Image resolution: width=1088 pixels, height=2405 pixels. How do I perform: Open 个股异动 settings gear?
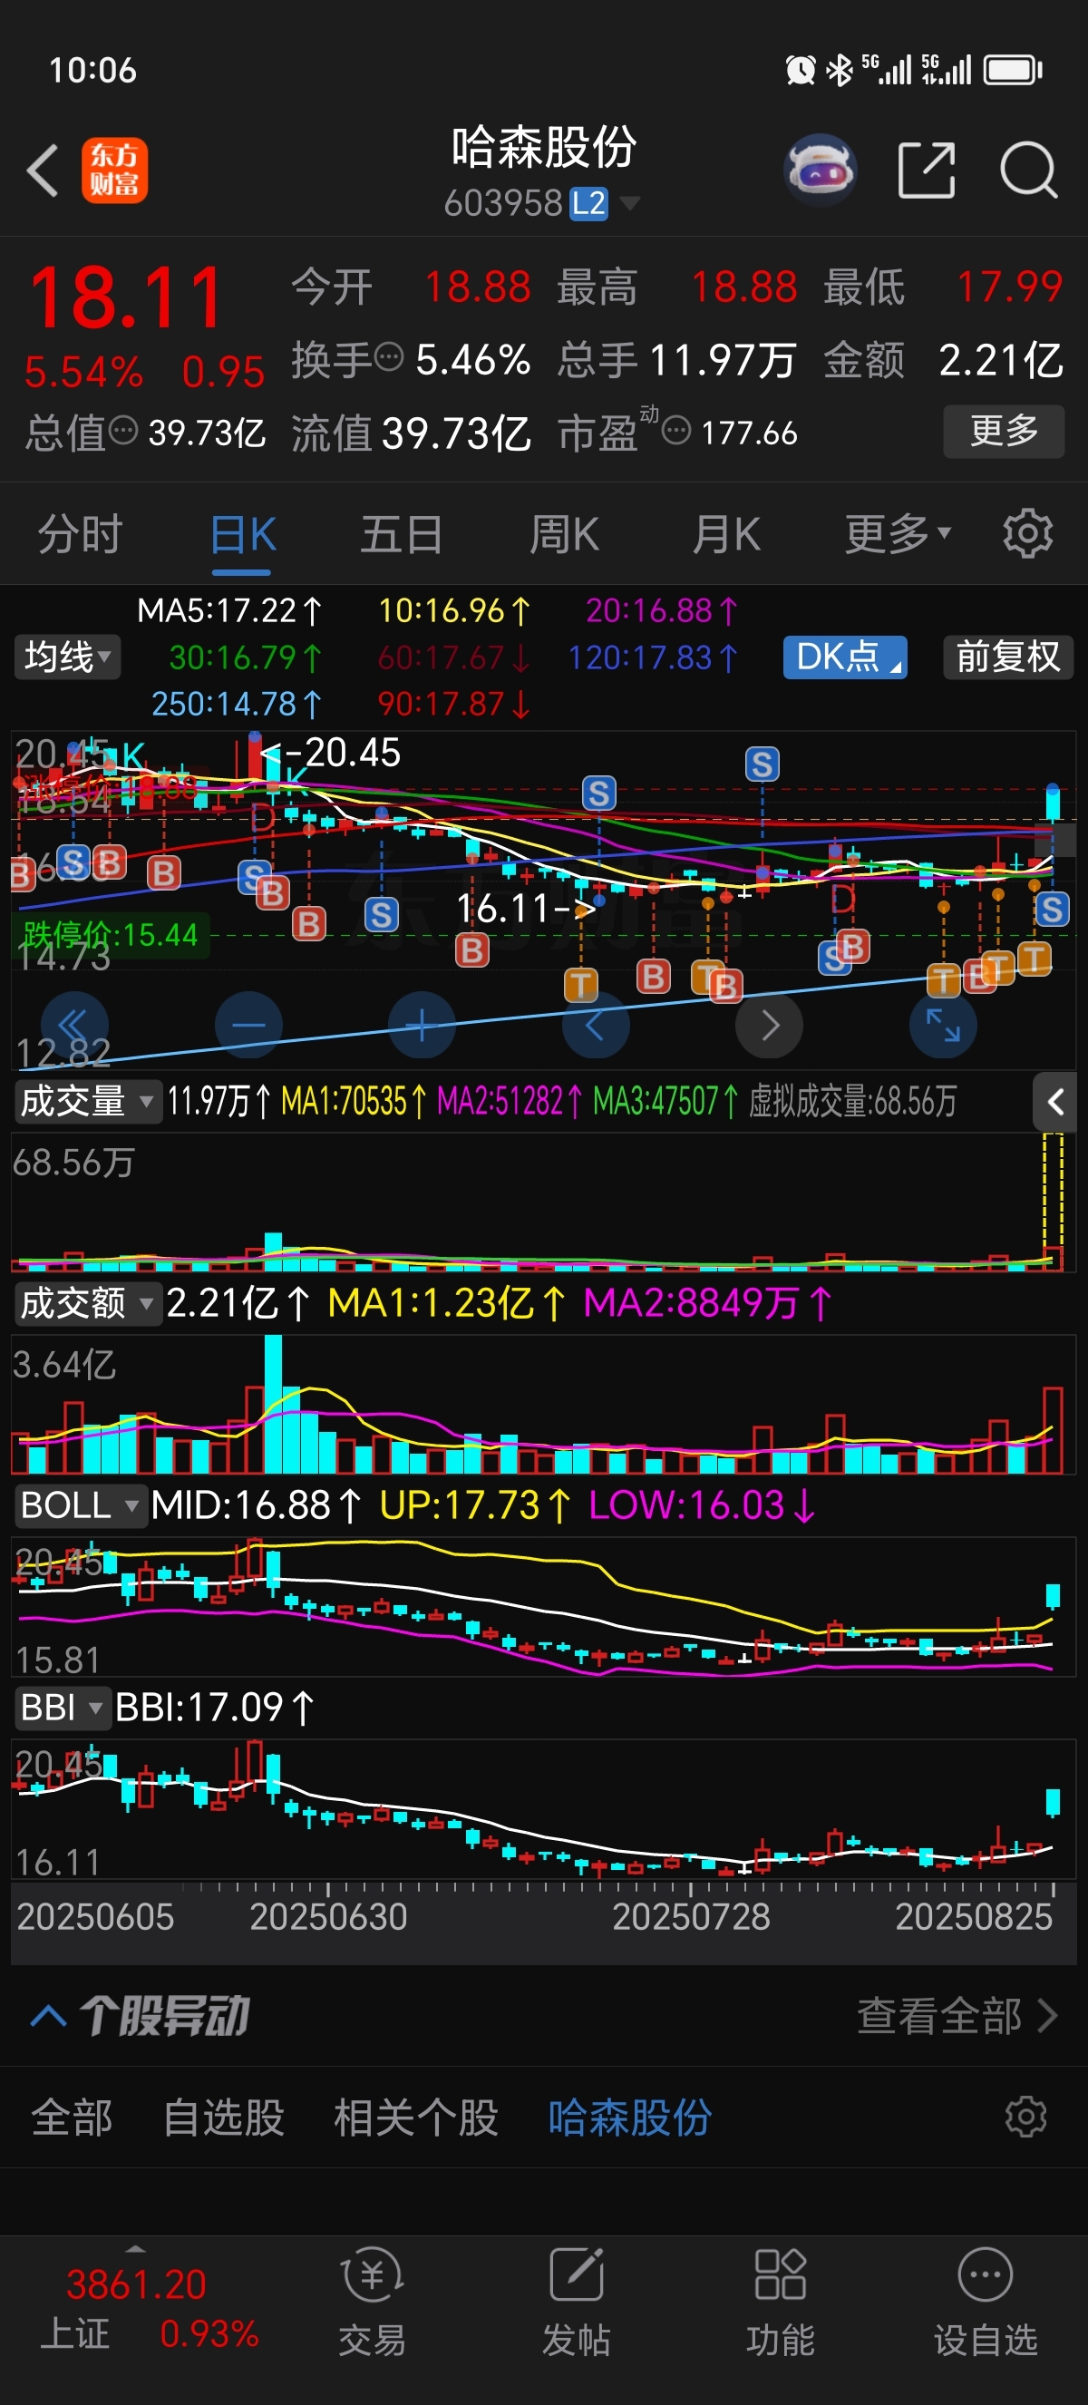(x=1025, y=2118)
